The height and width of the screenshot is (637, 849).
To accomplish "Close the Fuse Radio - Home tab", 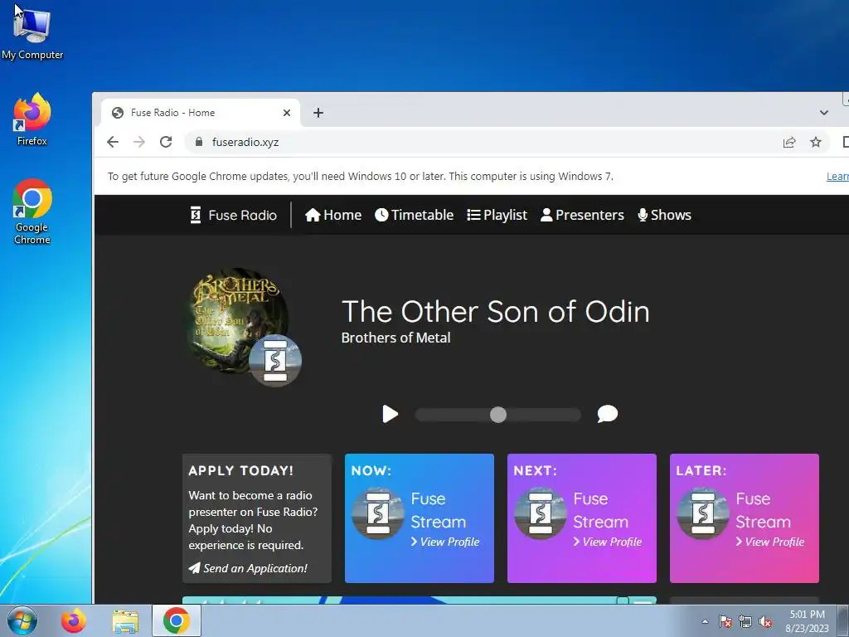I will pyautogui.click(x=287, y=113).
